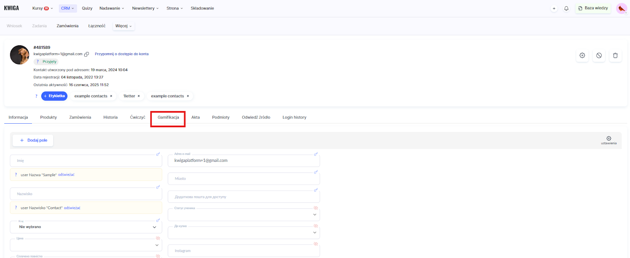Remove the 1letter tag
Image resolution: width=630 pixels, height=258 pixels.
[139, 96]
